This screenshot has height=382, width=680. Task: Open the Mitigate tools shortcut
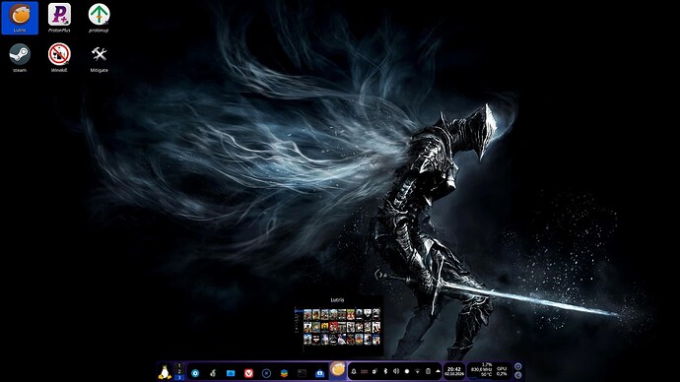click(99, 58)
